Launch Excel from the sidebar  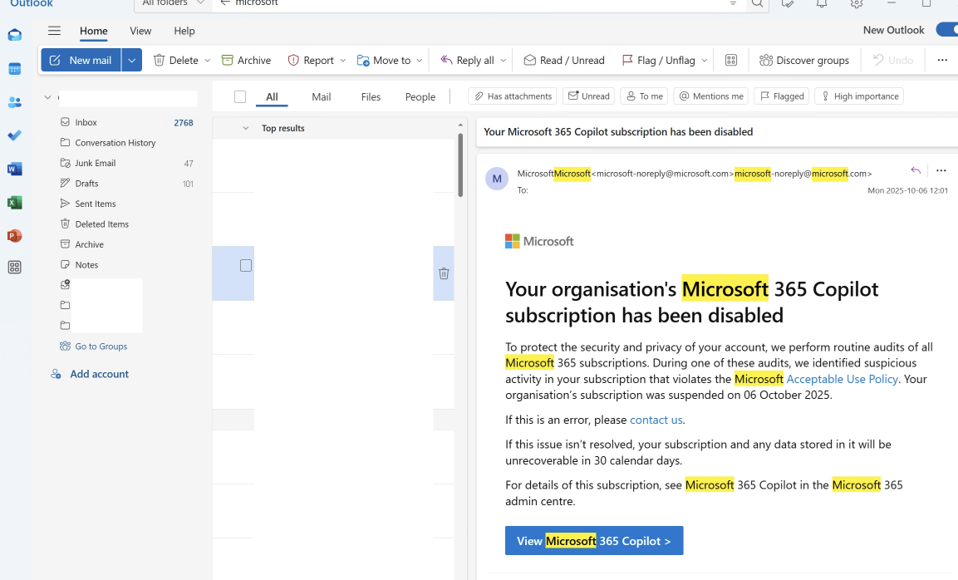coord(15,202)
